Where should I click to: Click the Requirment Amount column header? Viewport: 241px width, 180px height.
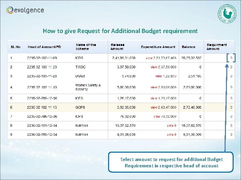coord(217,47)
